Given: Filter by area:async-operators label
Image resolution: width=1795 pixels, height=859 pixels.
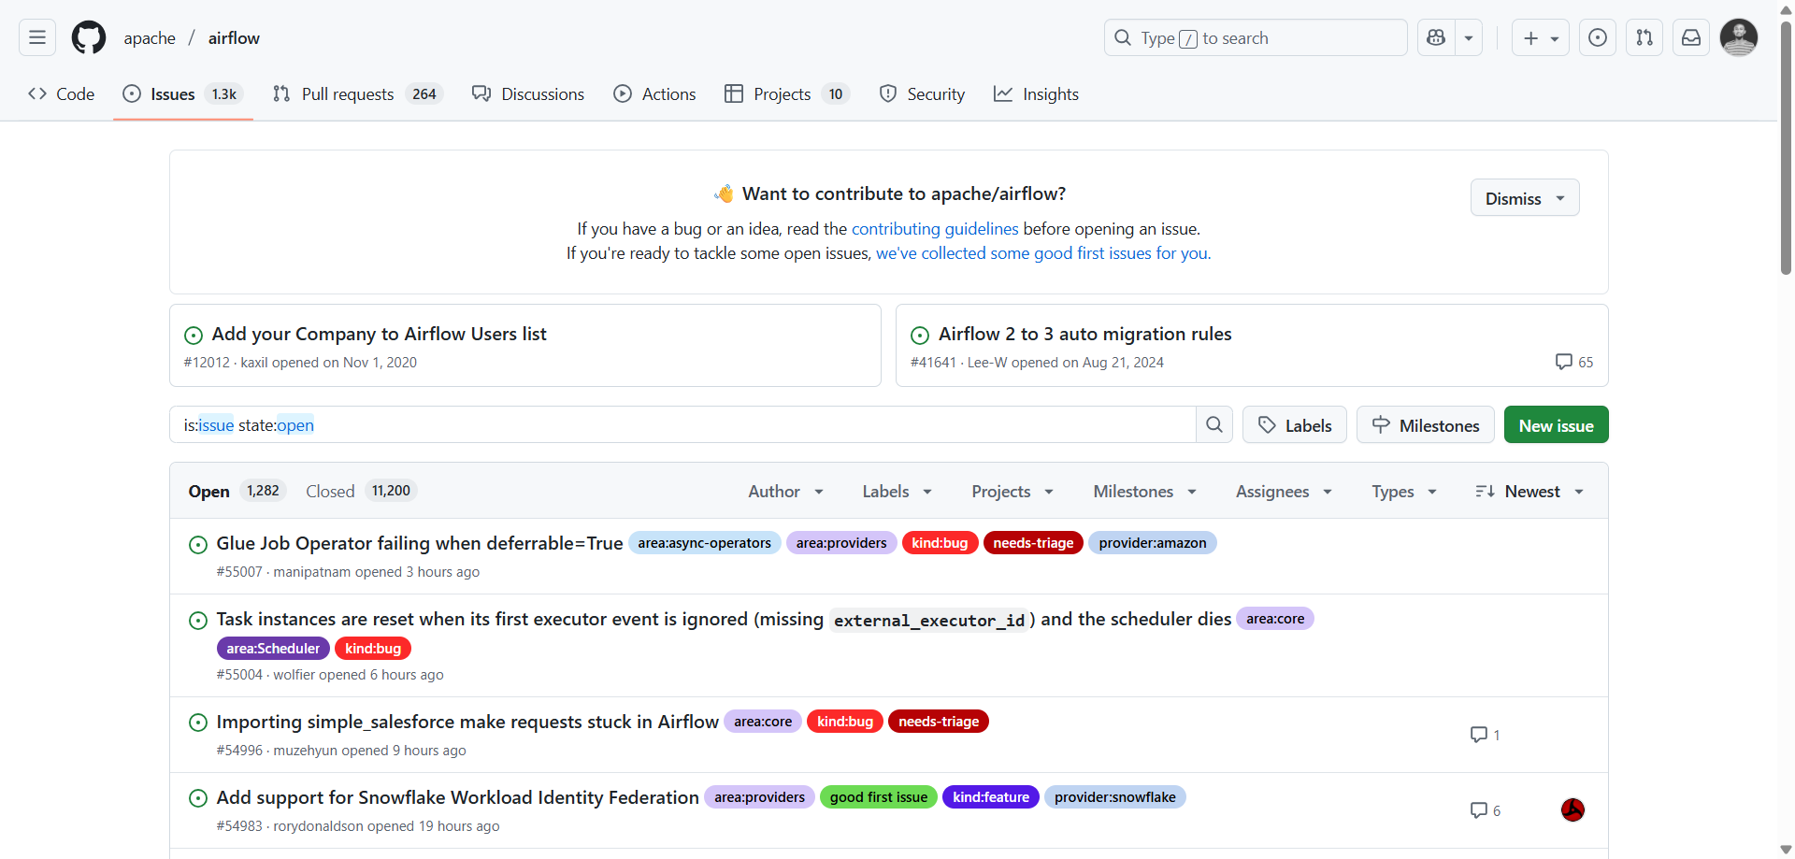Looking at the screenshot, I should point(705,543).
